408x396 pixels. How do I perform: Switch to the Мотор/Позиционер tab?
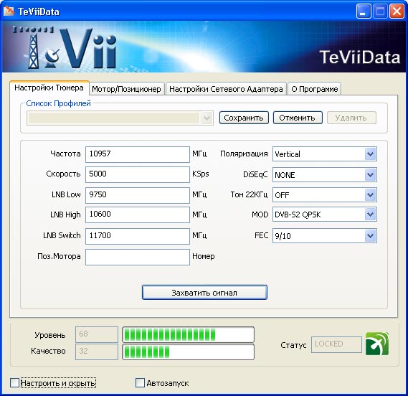coord(126,89)
